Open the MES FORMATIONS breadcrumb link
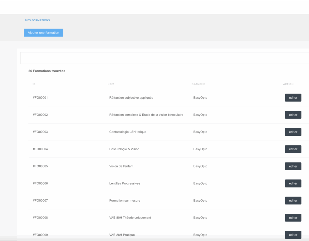This screenshot has width=309, height=241. pyautogui.click(x=37, y=20)
